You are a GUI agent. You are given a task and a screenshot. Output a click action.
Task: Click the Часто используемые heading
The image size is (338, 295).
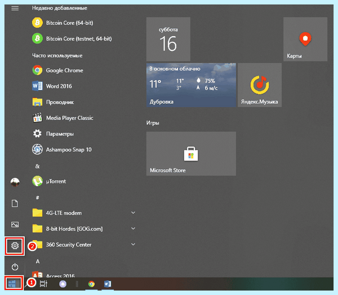[x=57, y=55]
